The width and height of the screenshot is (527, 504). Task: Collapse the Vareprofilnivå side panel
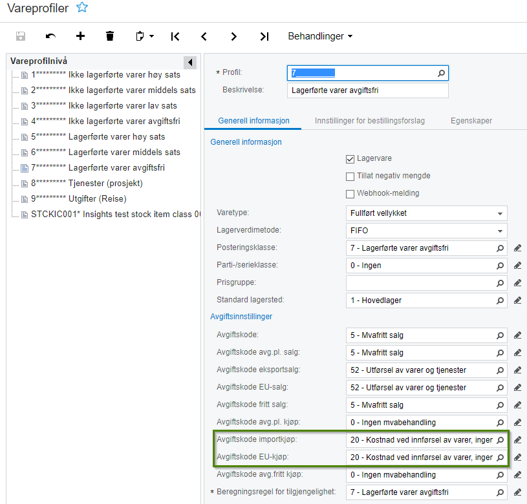[190, 62]
